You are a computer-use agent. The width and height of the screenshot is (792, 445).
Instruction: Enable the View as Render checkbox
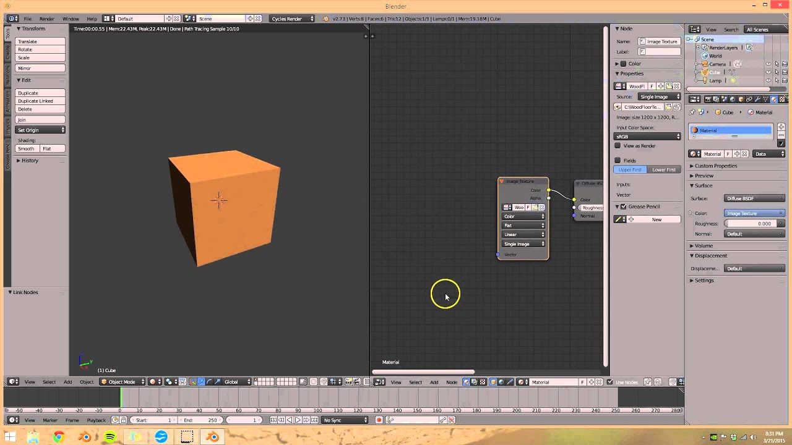(x=617, y=145)
